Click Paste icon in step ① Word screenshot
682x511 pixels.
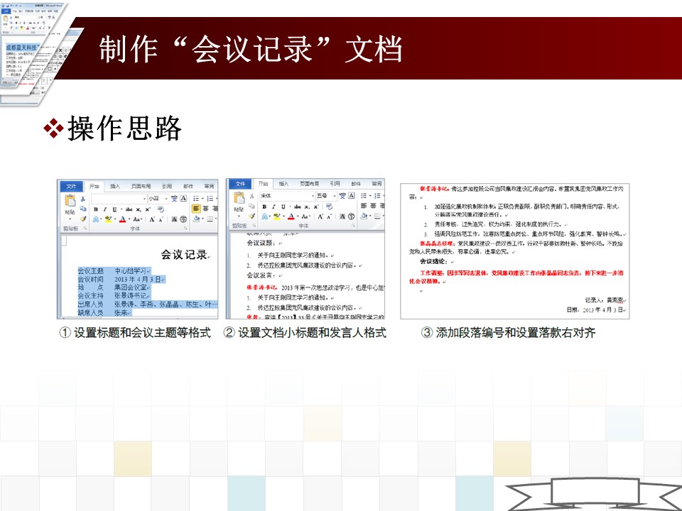coord(70,201)
